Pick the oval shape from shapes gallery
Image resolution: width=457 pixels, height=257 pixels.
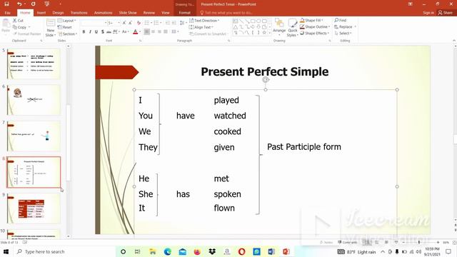coord(258,21)
